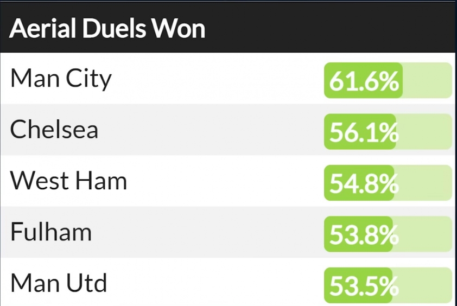The image size is (457, 306).
Task: Click the unfilled light part of Fulham bar
Action: click(x=423, y=234)
